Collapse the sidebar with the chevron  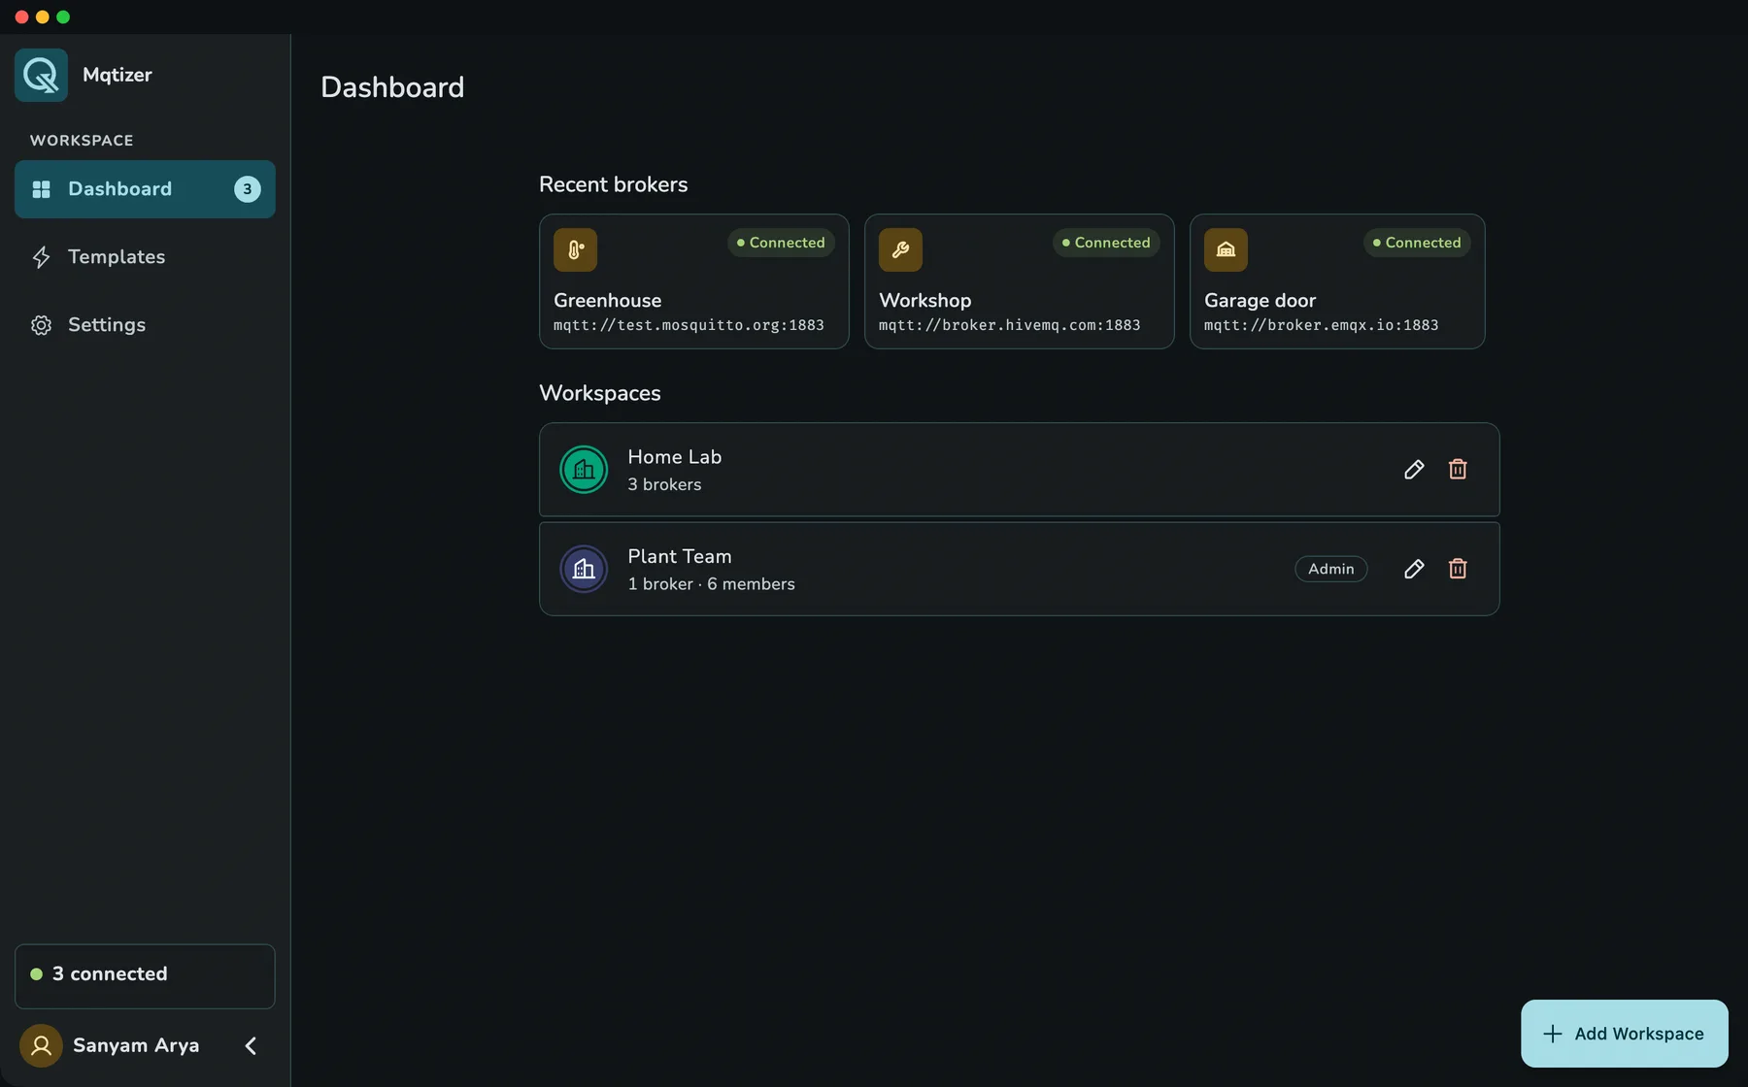(x=251, y=1045)
